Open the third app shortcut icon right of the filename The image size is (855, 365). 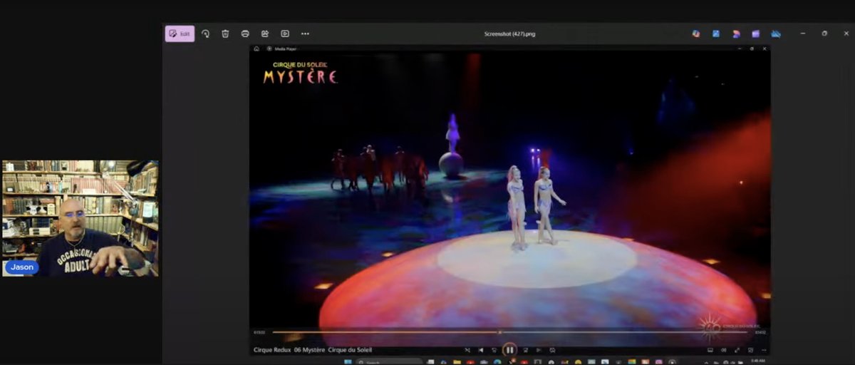coord(736,34)
